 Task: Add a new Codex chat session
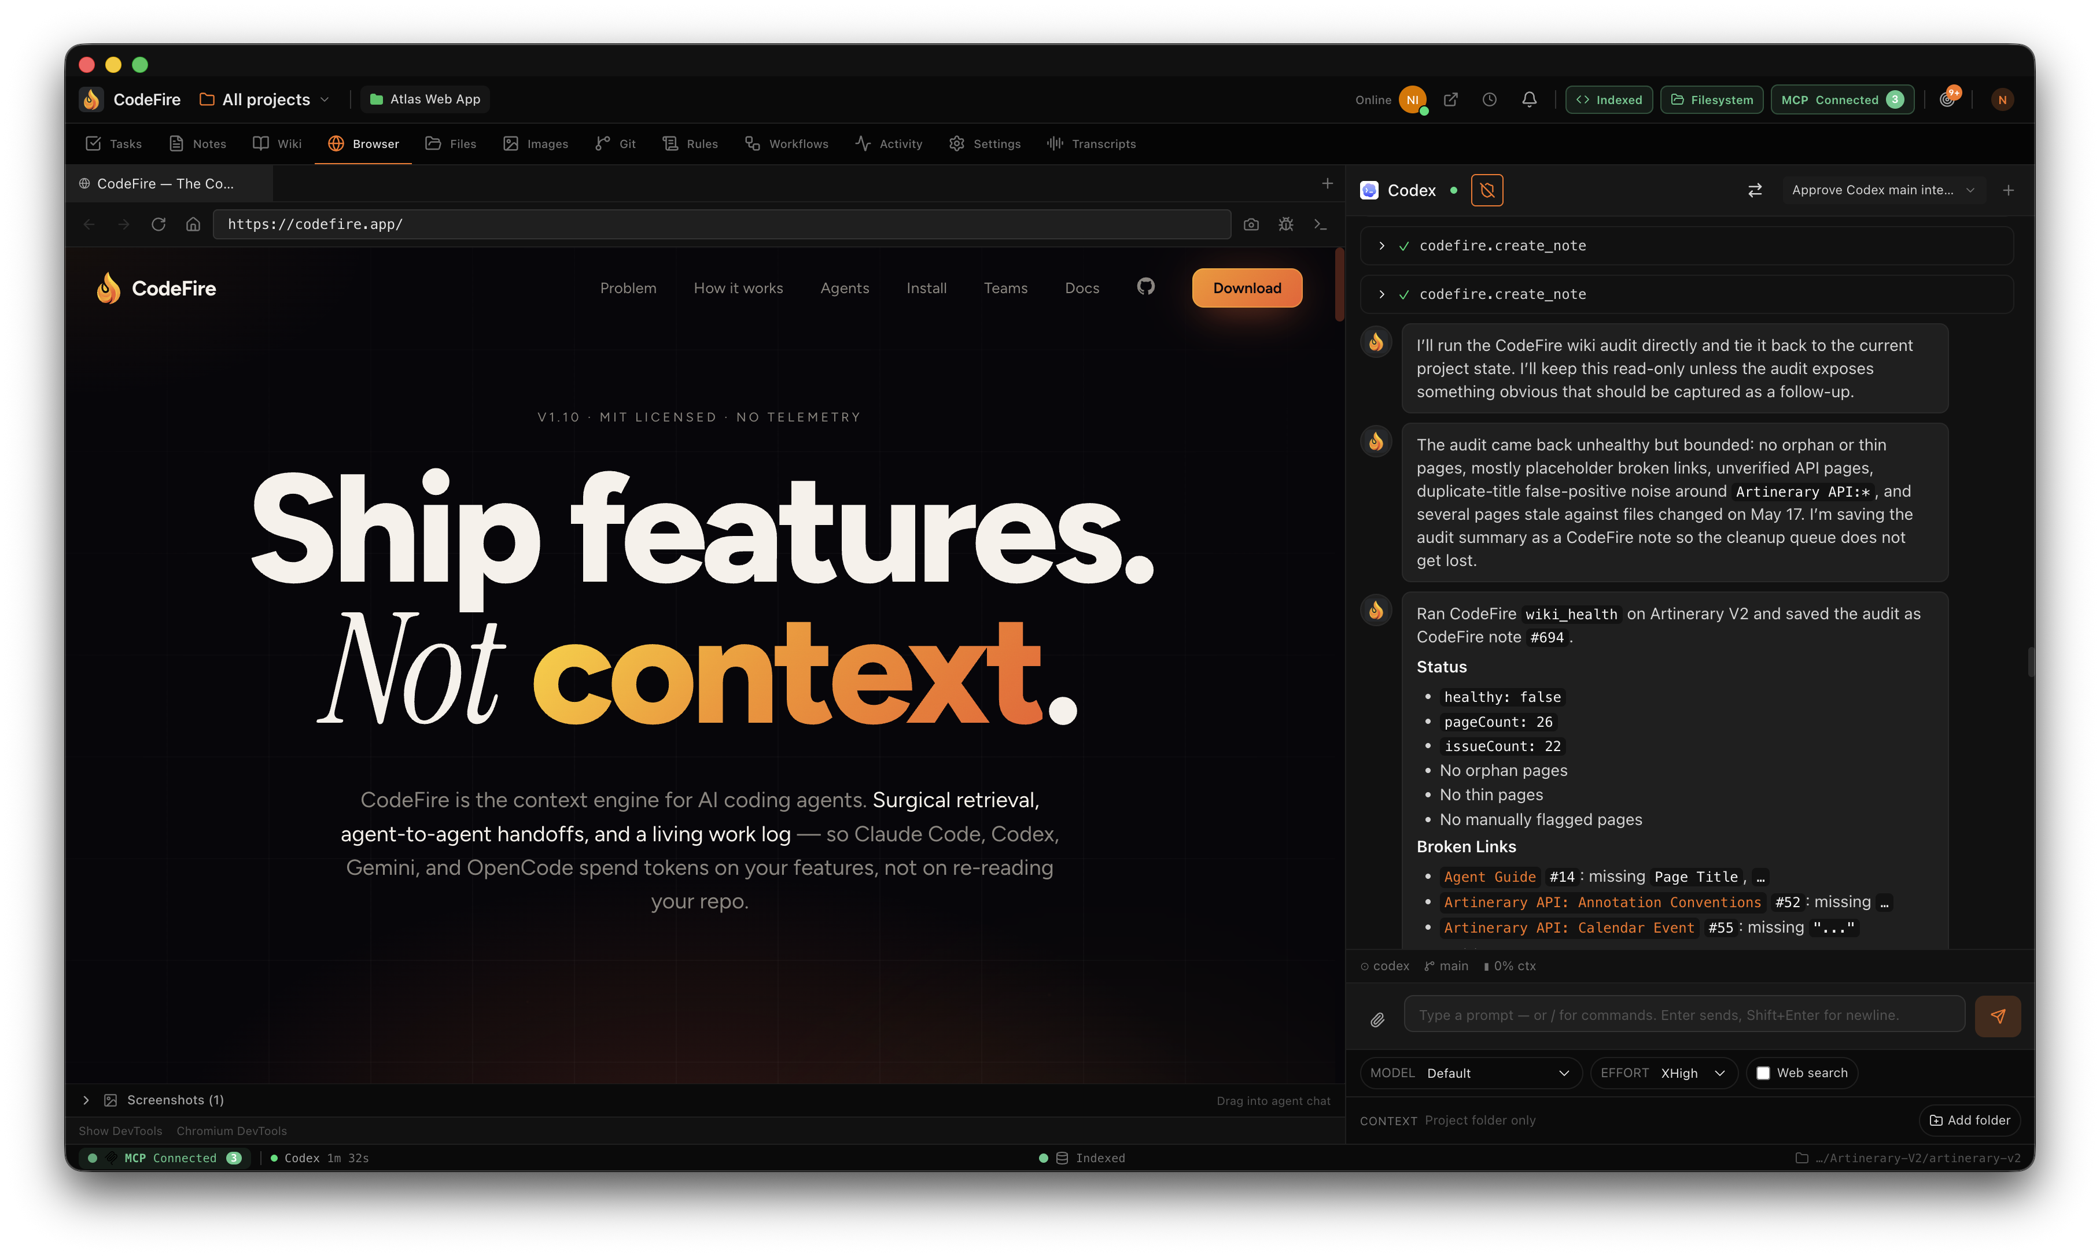2007,190
